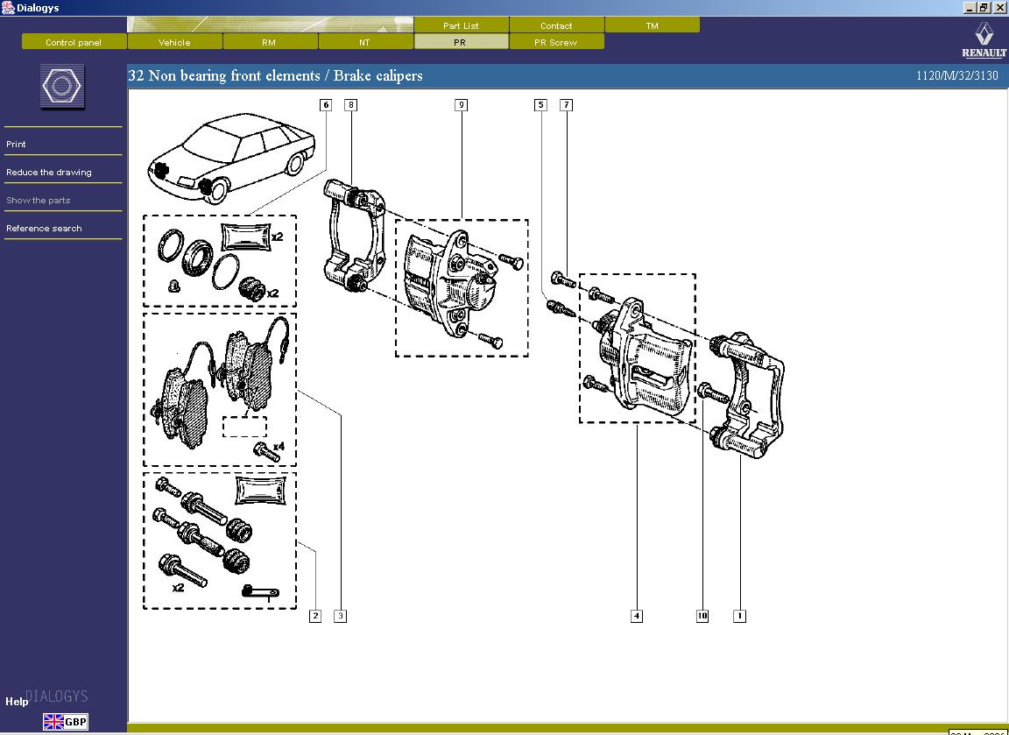Open Reference search
Image resolution: width=1009 pixels, height=735 pixels.
(x=44, y=229)
